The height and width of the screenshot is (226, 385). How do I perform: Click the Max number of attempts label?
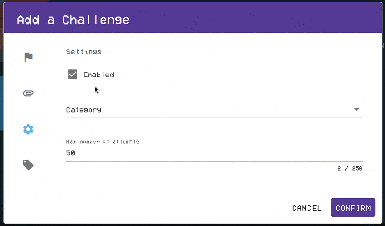tap(103, 142)
